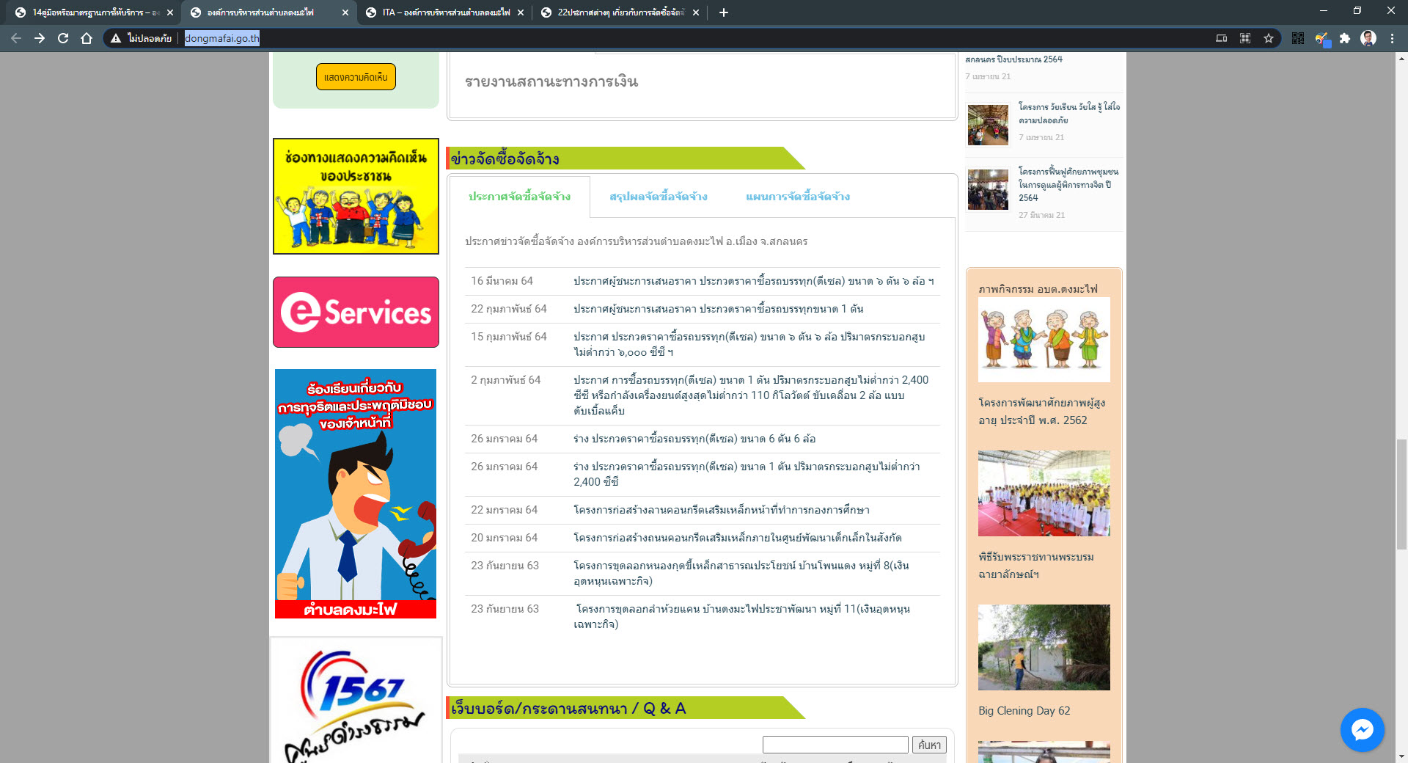
Task: Switch to สรุปผลจัดซื้อจัดจ้าง tab
Action: (658, 197)
